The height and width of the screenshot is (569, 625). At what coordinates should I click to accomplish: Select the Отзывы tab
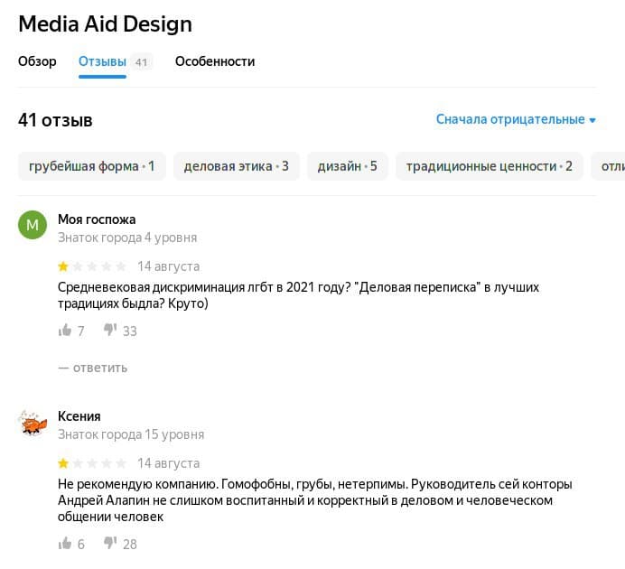[x=102, y=61]
